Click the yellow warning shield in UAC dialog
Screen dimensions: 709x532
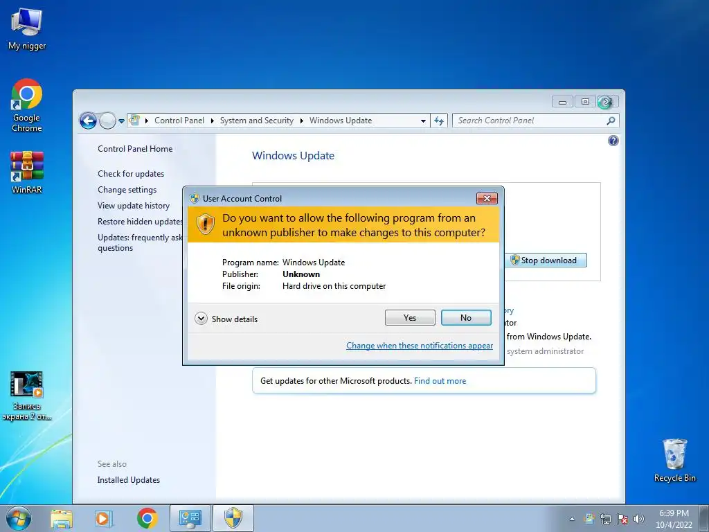pyautogui.click(x=205, y=224)
